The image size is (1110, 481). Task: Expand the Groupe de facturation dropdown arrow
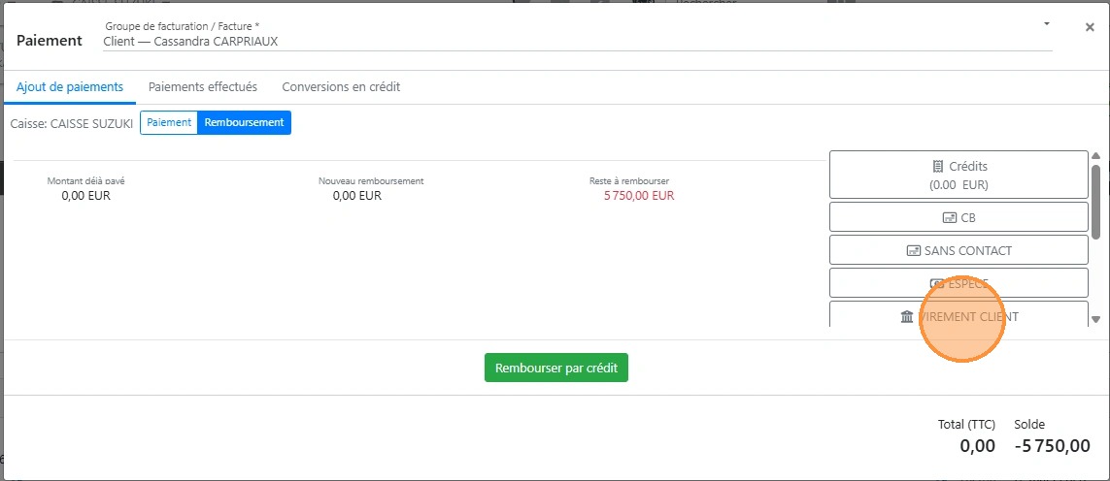coord(1046,23)
